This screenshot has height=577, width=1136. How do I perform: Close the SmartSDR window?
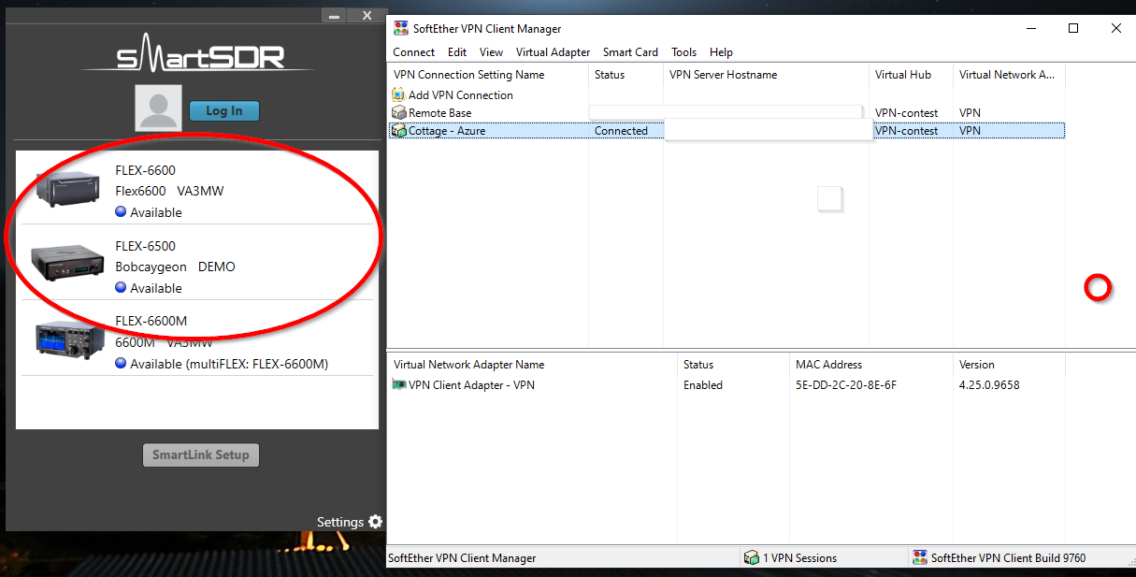pyautogui.click(x=367, y=16)
